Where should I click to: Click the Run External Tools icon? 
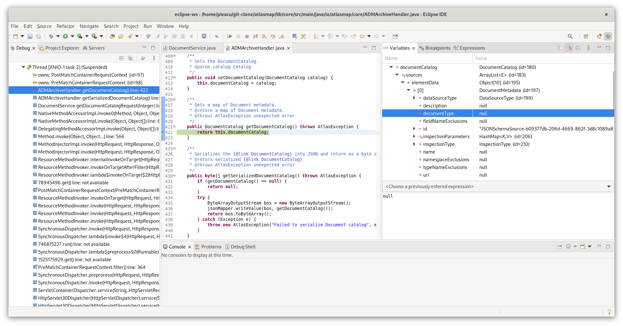click(x=94, y=36)
